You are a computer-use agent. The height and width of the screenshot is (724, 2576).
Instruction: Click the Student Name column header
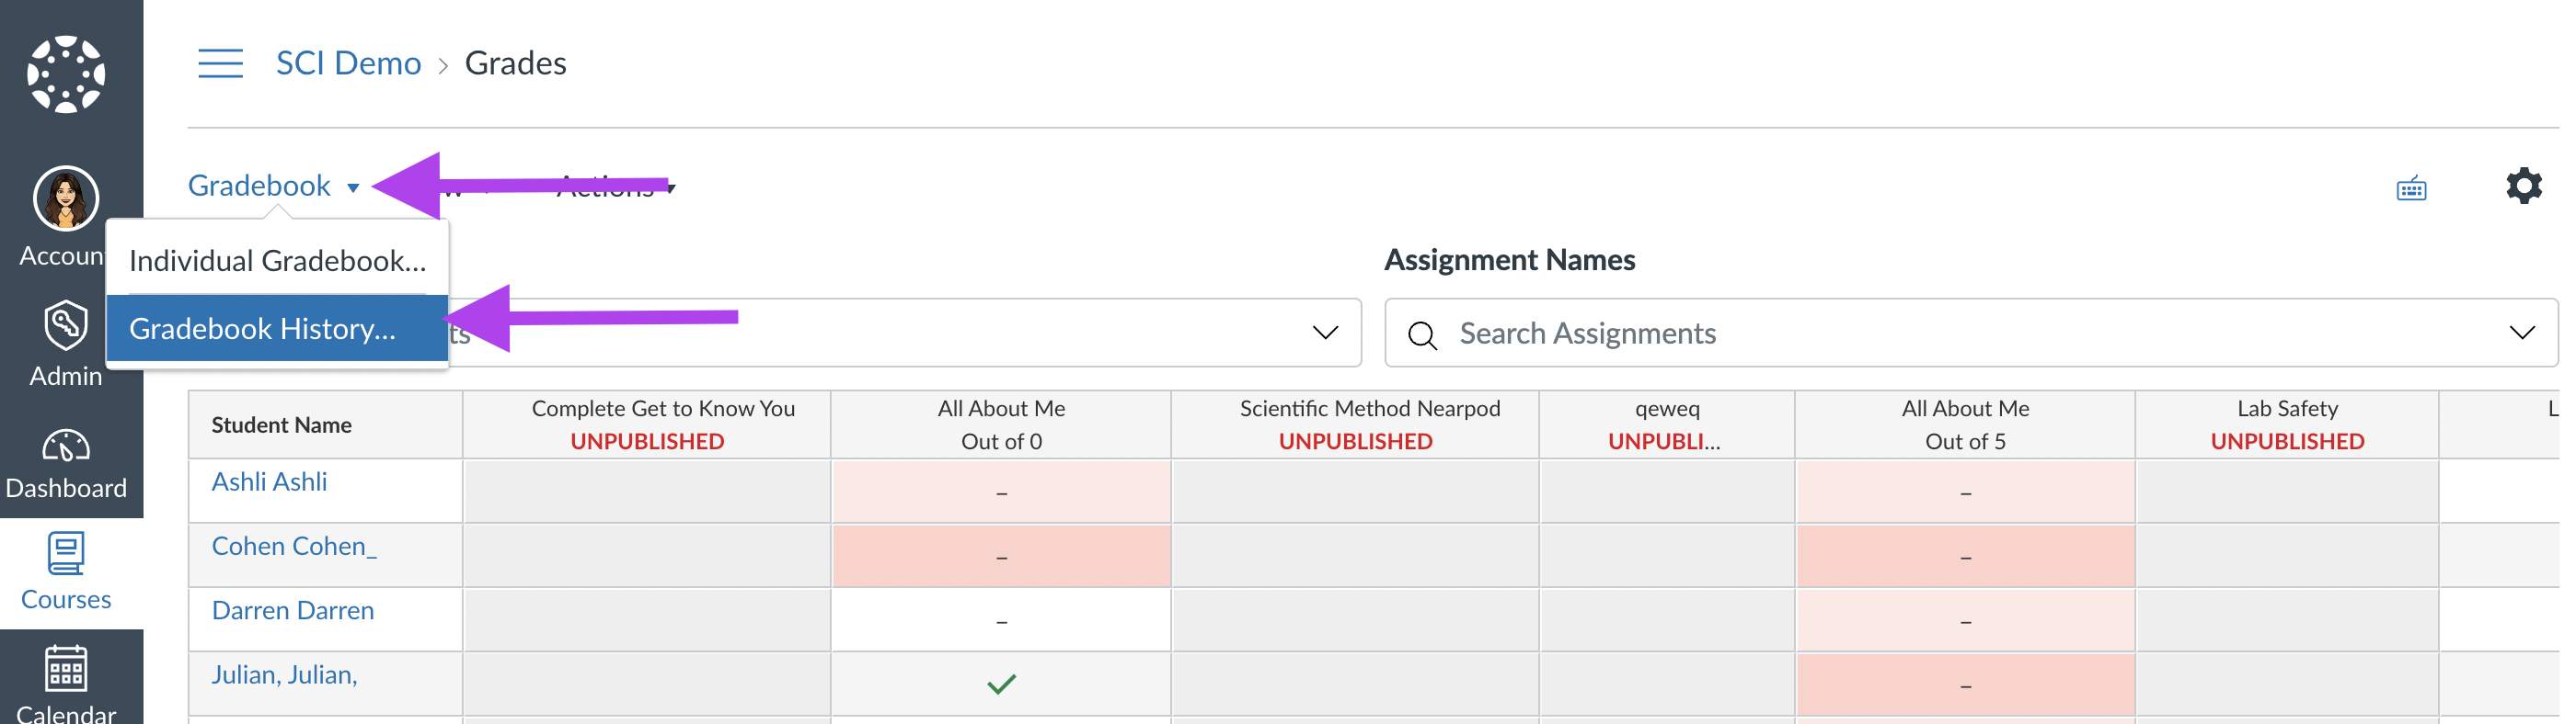325,425
